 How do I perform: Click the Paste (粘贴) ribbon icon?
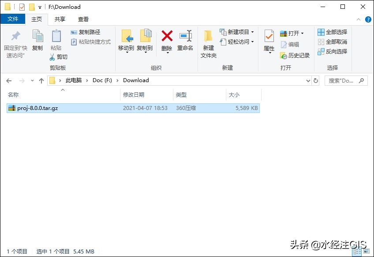click(x=56, y=36)
